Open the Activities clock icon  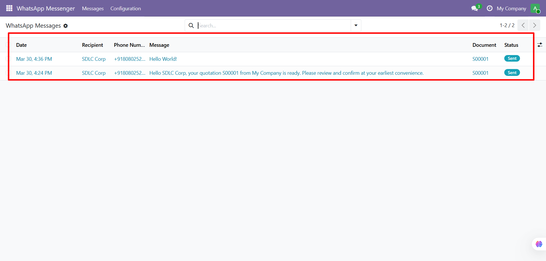[489, 8]
